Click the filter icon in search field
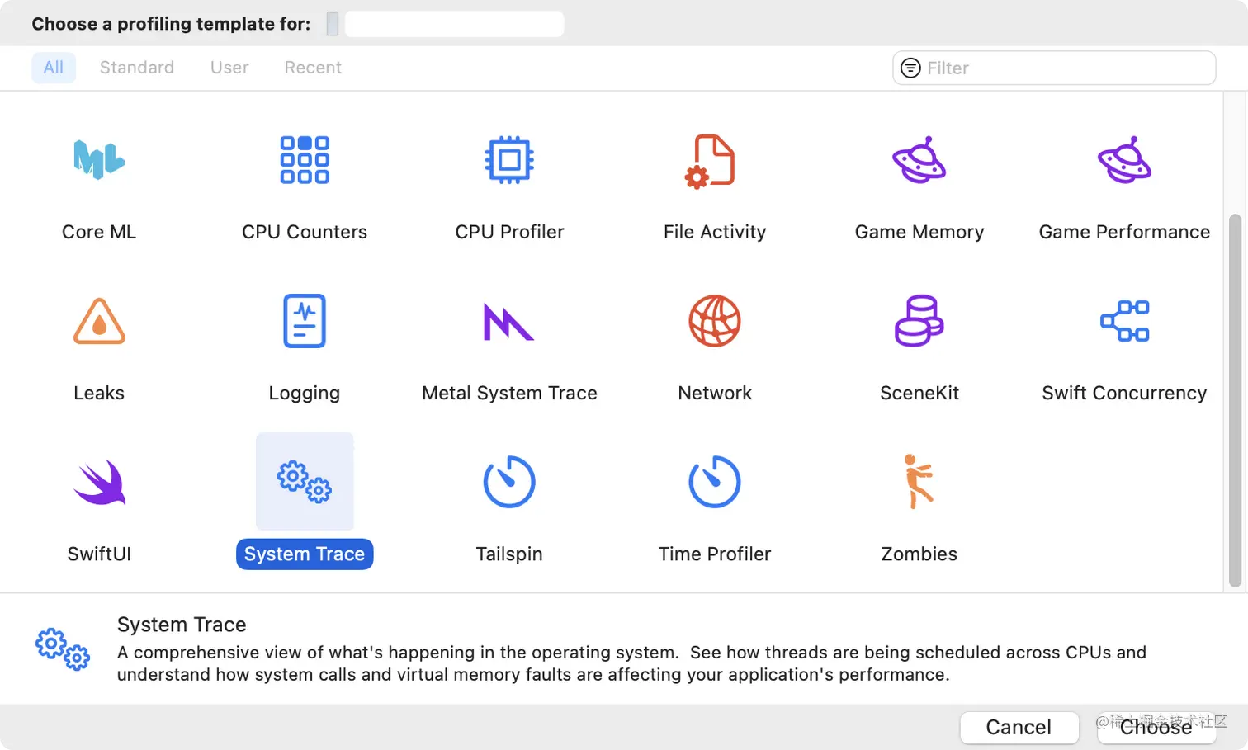Viewport: 1248px width, 750px height. [910, 68]
